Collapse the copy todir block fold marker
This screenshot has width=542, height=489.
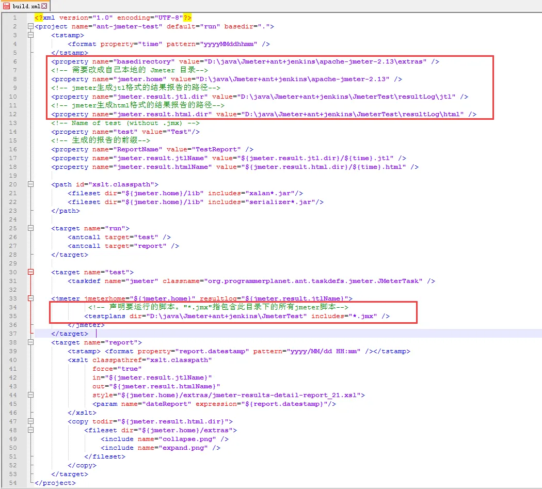click(31, 421)
